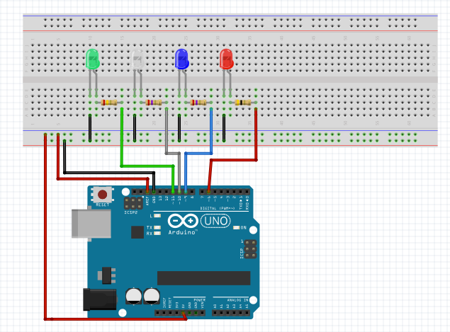This screenshot has width=450, height=332.
Task: Click the long ATmega microcontroller chip
Action: pos(204,278)
